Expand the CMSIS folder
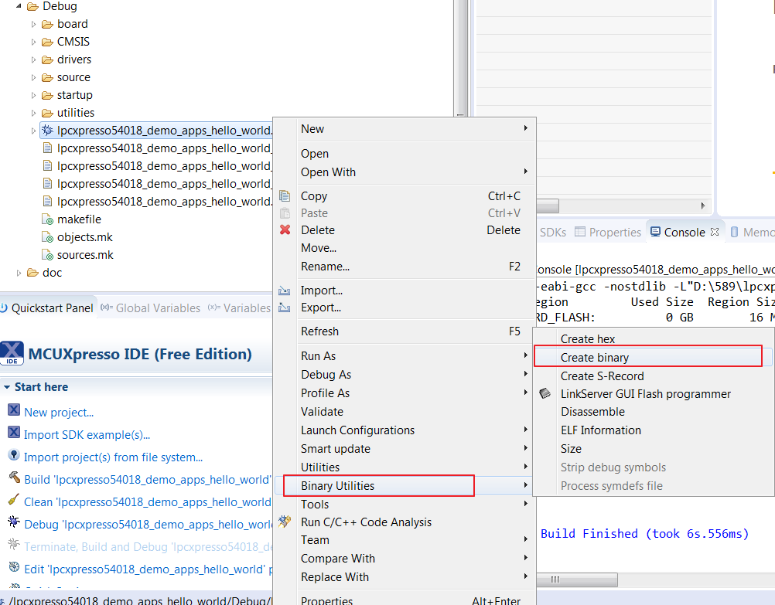775x605 pixels. [34, 42]
